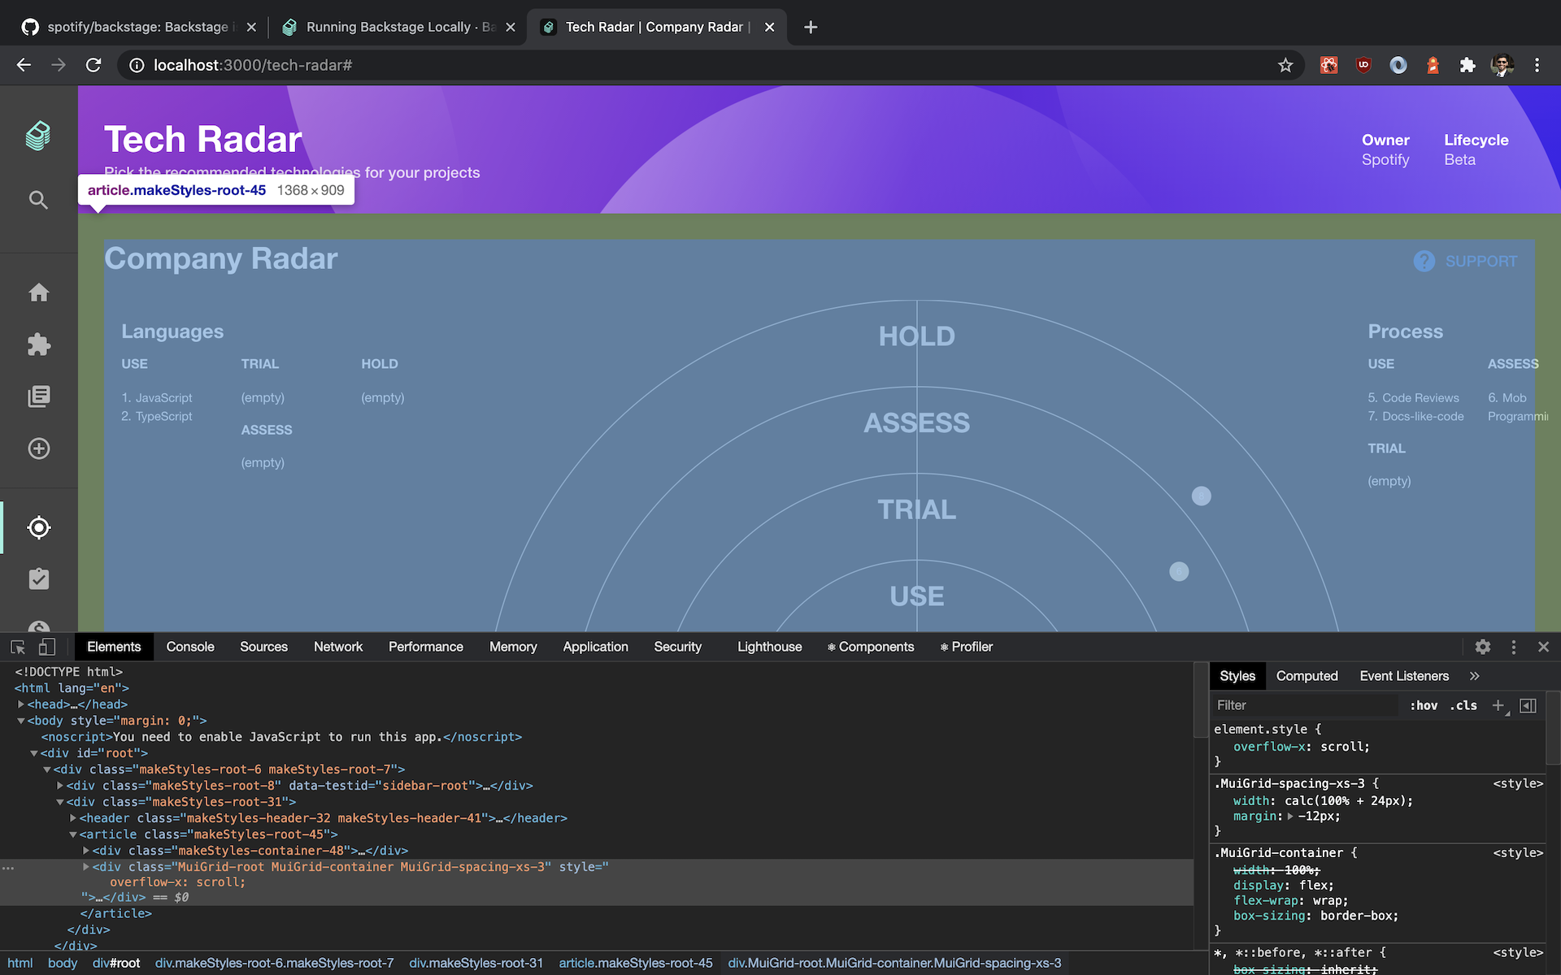Open DevTools more options three-dot menu

pyautogui.click(x=1513, y=647)
